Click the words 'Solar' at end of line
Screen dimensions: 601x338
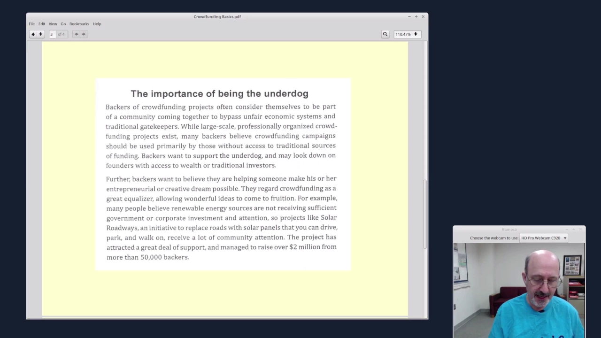pos(329,217)
